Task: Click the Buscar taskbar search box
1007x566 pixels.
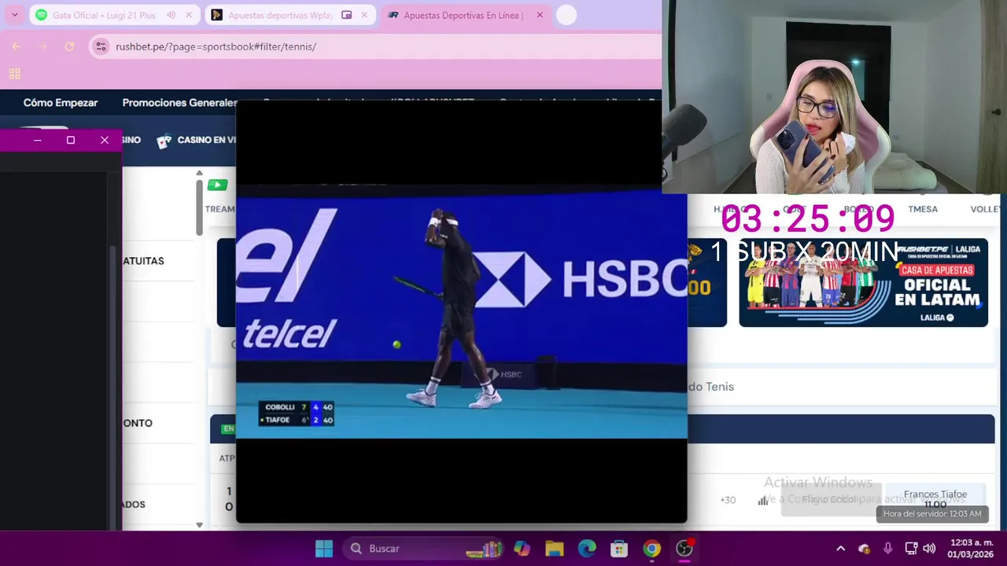Action: 423,549
